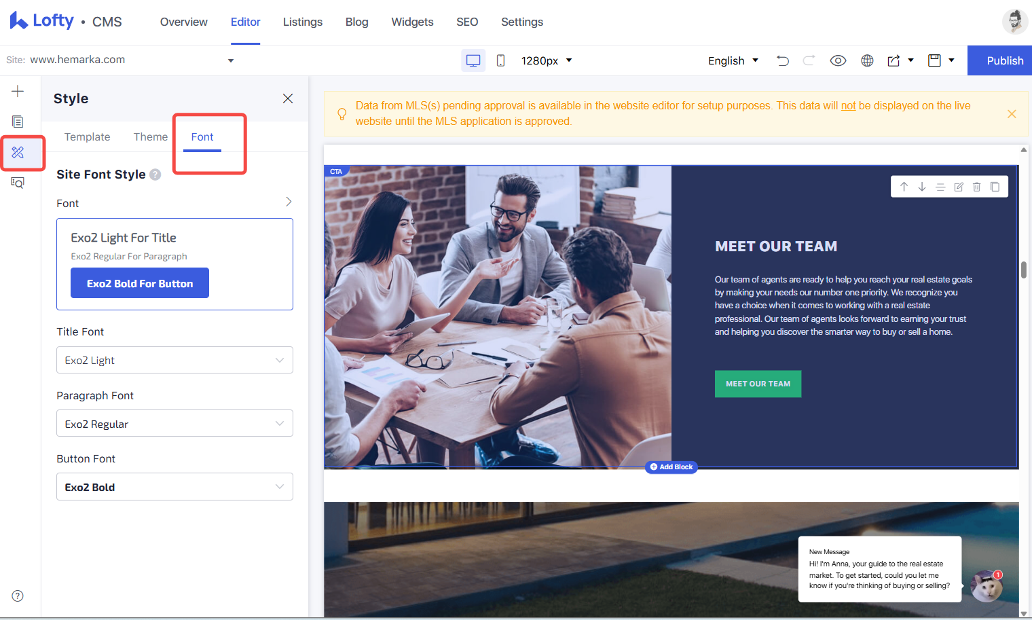1032x620 pixels.
Task: Open the Paragraph Font dropdown
Action: (x=174, y=423)
